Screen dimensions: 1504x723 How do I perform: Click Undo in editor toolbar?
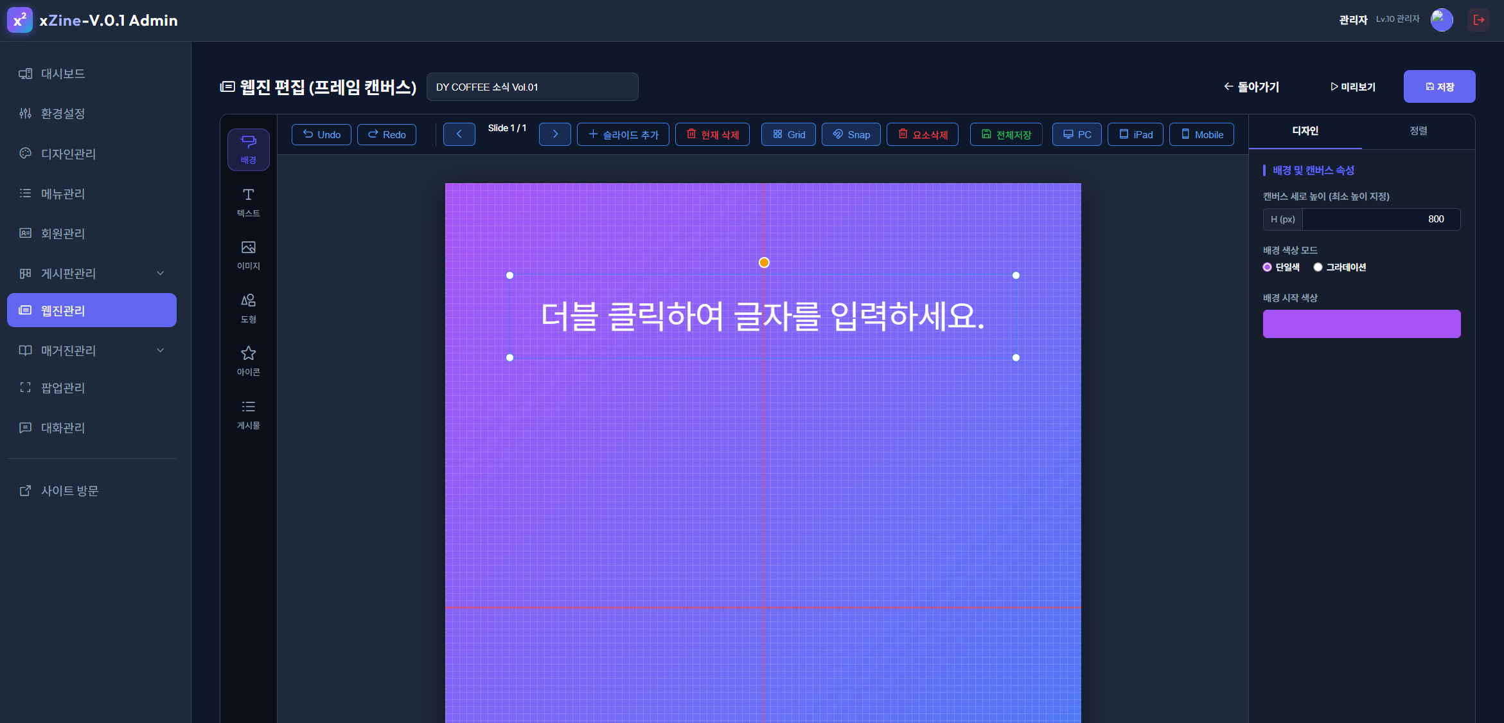321,134
